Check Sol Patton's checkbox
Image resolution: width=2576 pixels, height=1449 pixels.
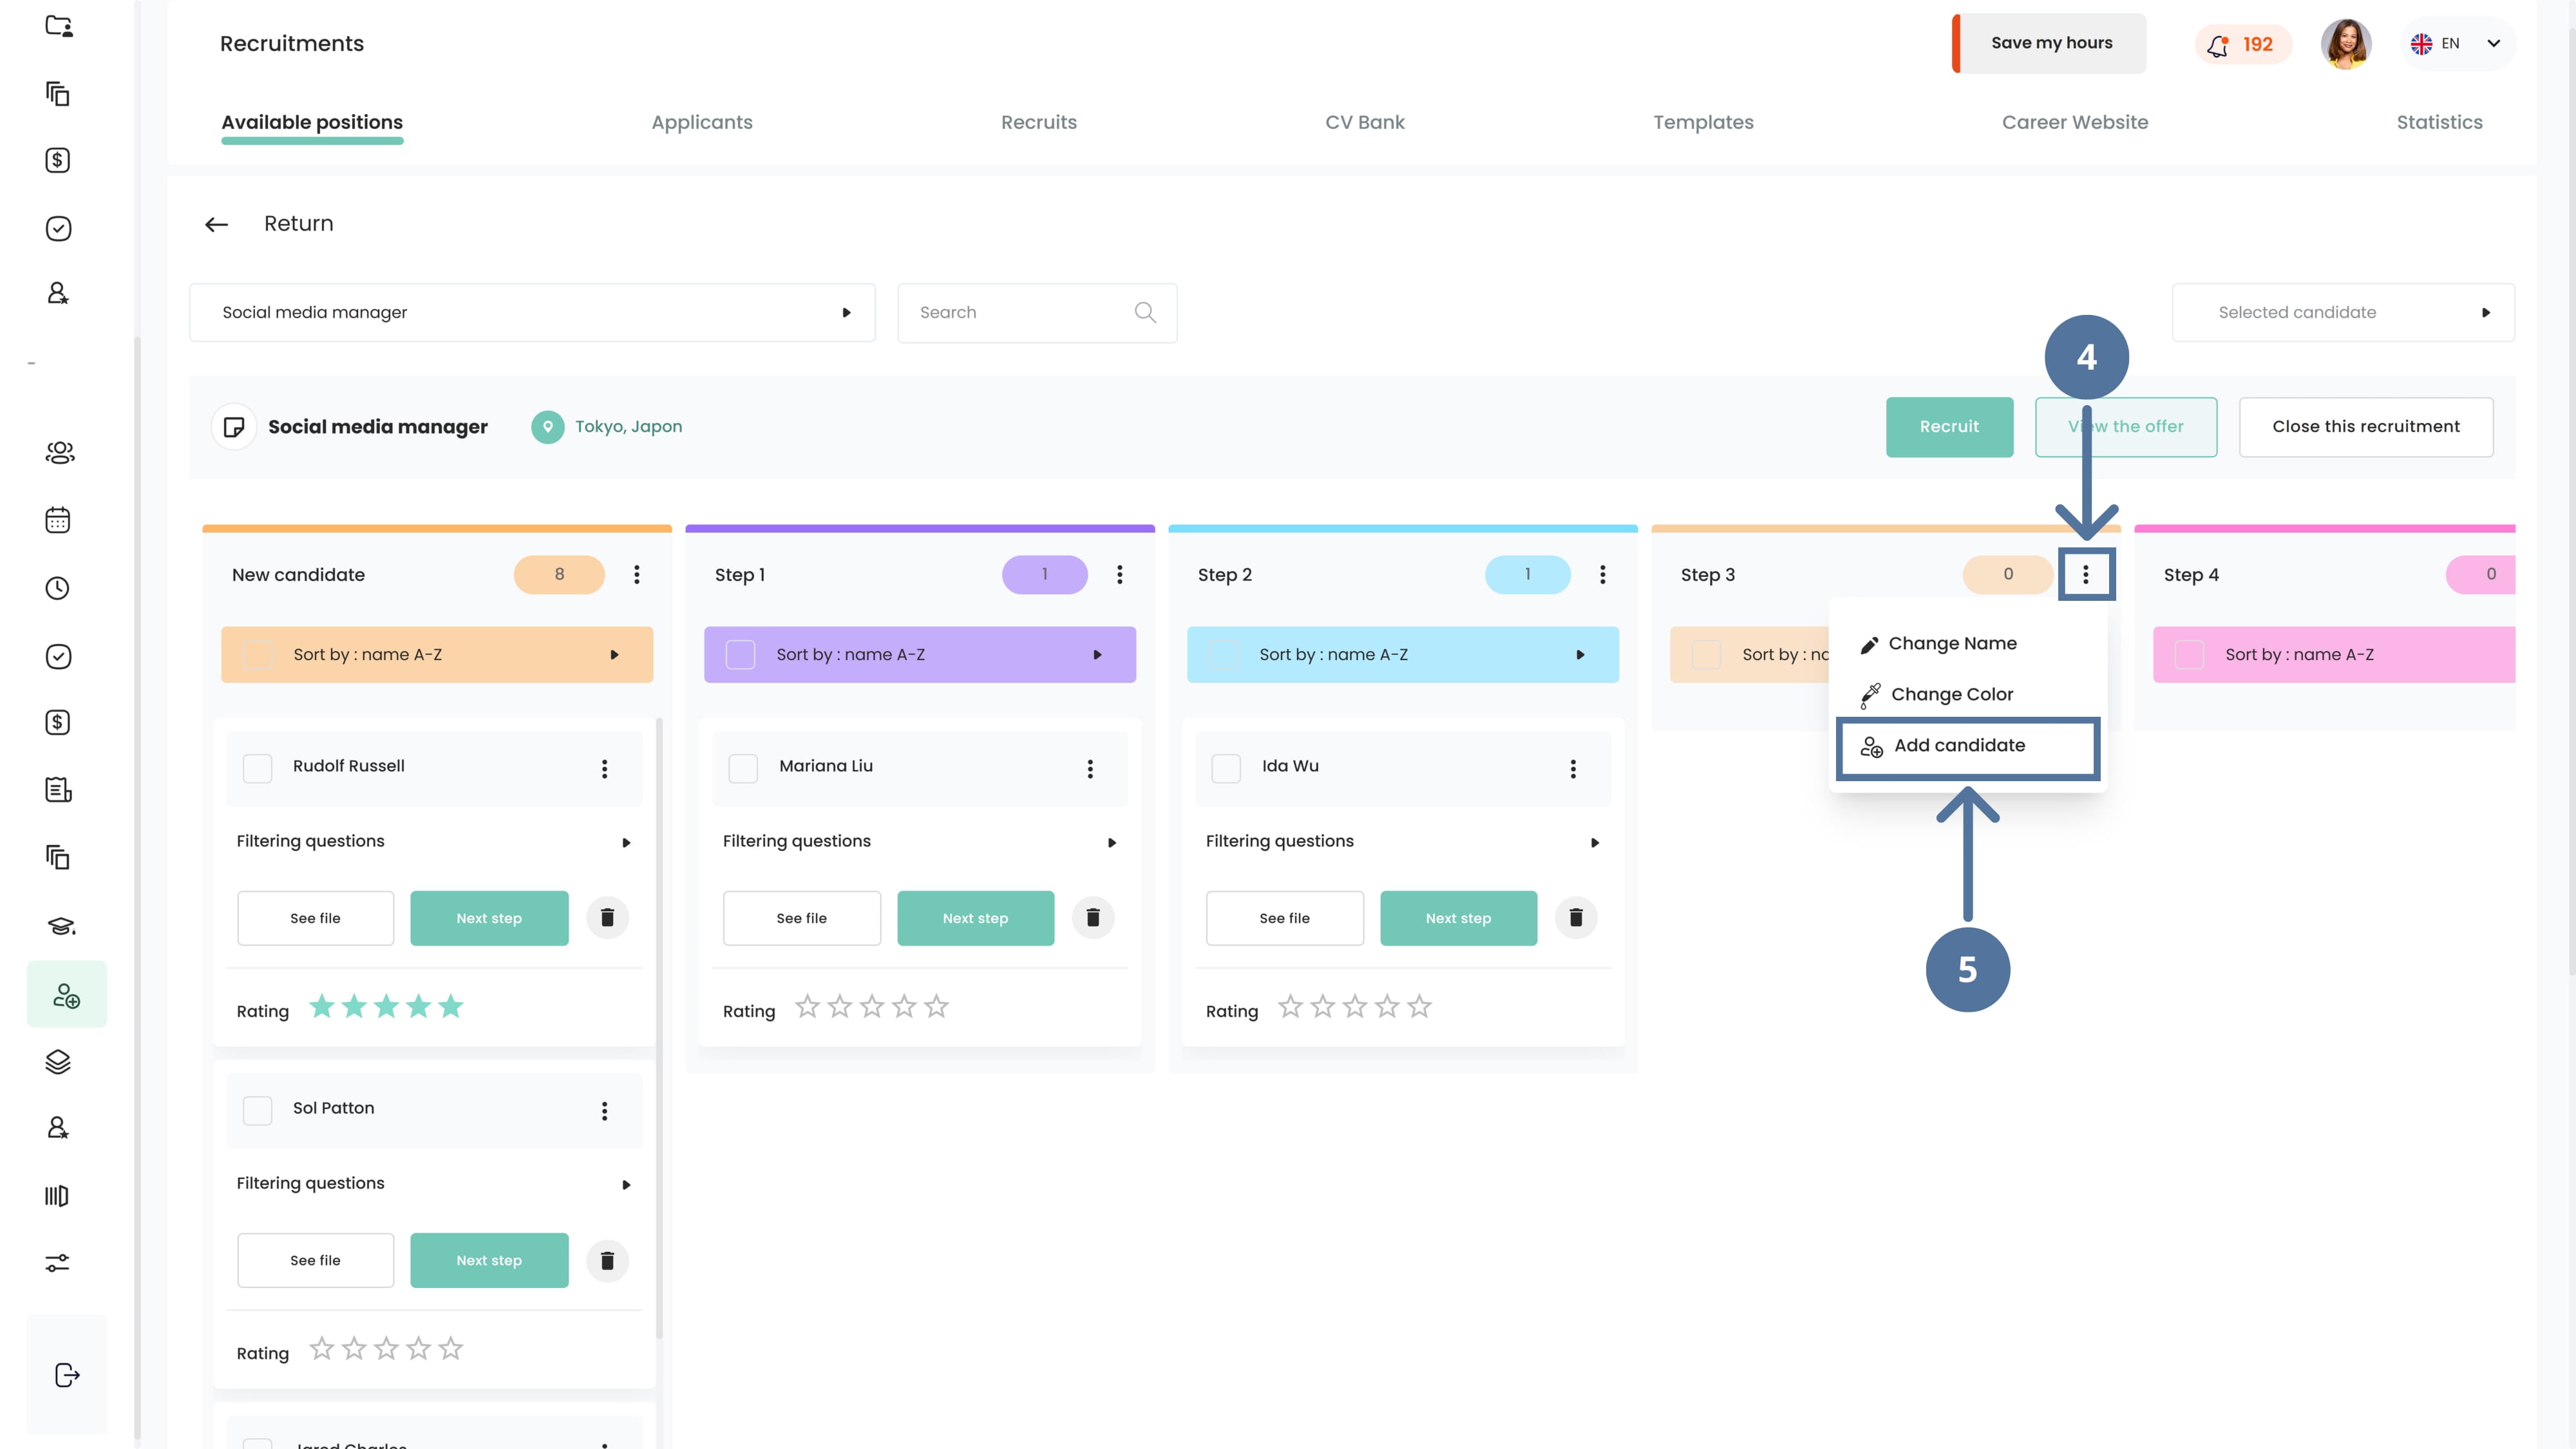point(258,1110)
